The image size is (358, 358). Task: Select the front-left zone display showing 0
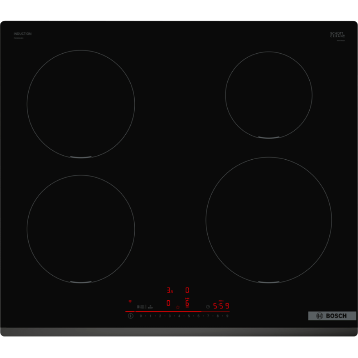click(168, 303)
